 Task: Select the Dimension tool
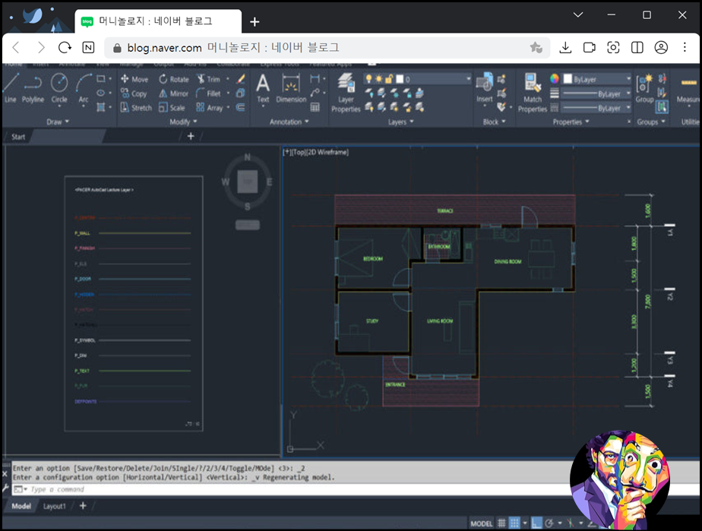(291, 88)
